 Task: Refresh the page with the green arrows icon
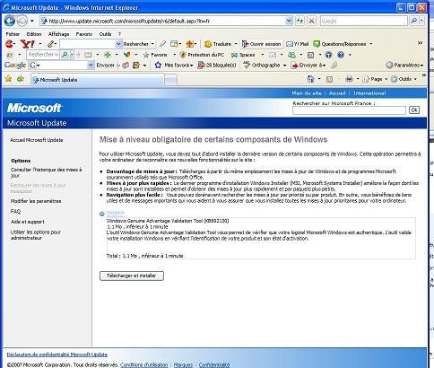click(x=299, y=21)
